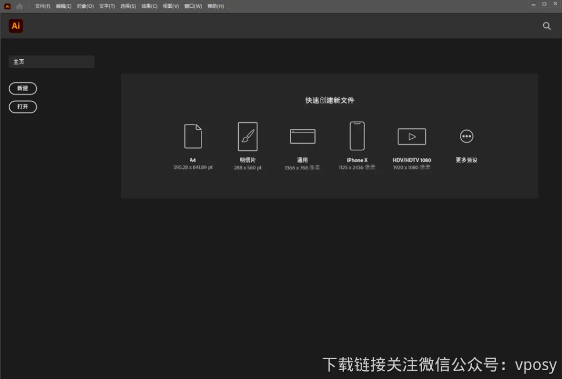Pick the iPhone X preset icon
The height and width of the screenshot is (379, 562).
pyautogui.click(x=357, y=136)
